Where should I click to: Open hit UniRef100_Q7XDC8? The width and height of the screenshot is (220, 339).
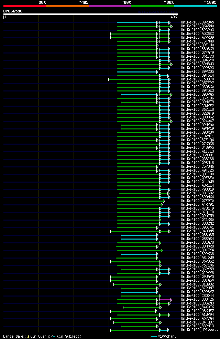(197, 144)
